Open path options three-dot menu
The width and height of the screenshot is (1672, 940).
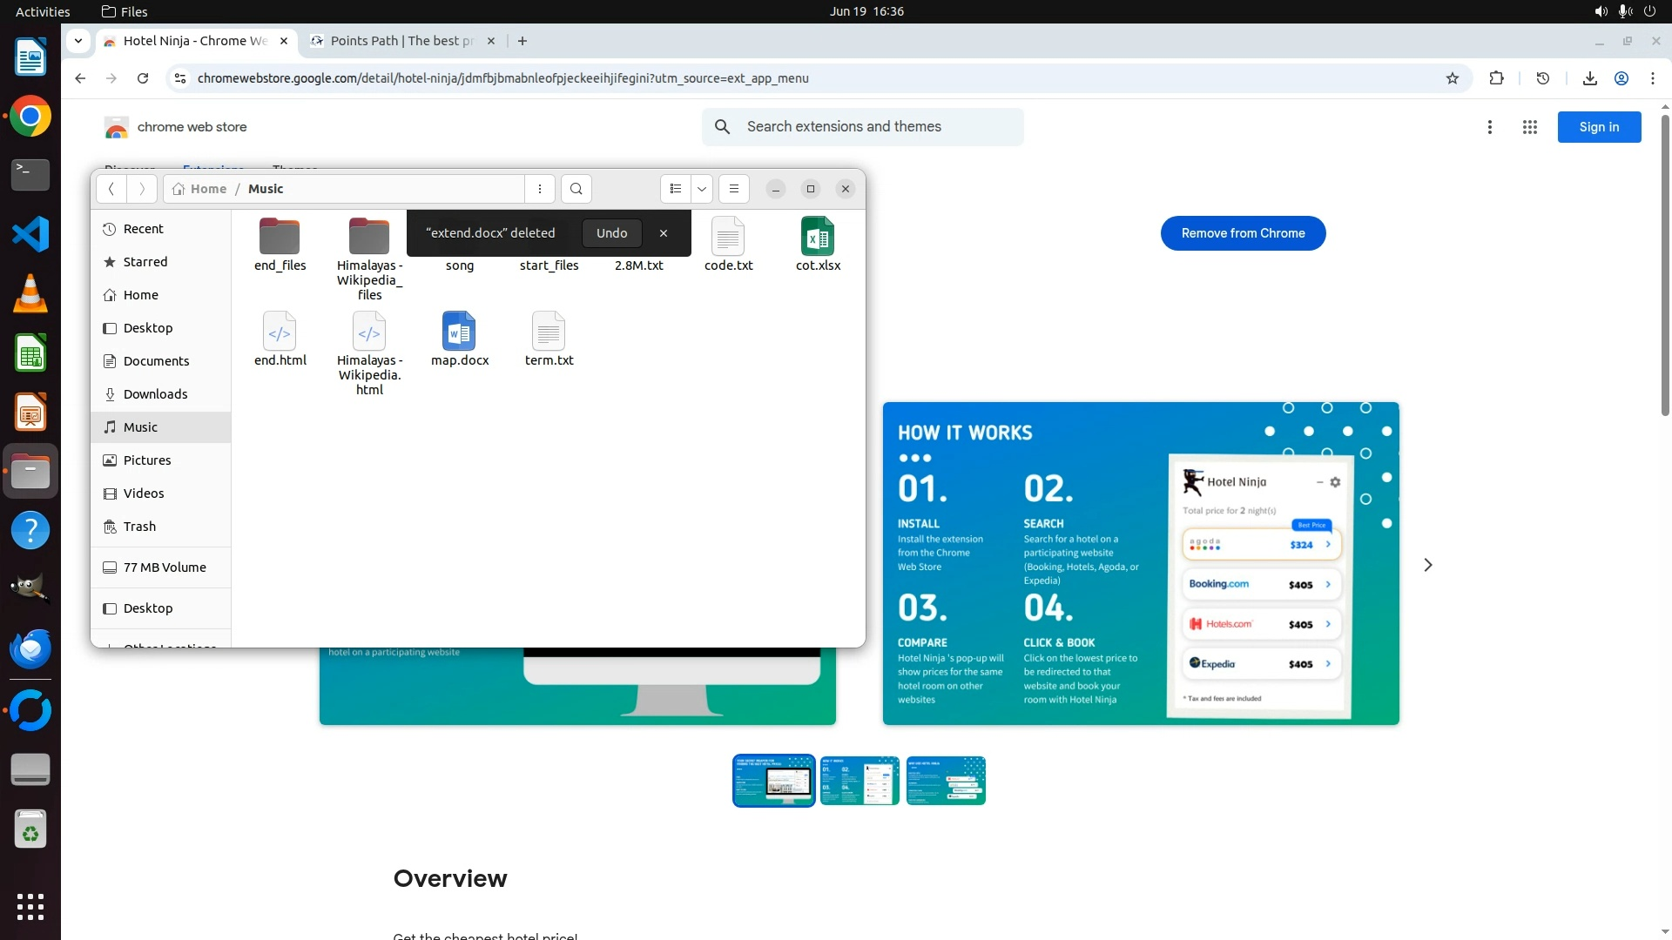click(x=540, y=189)
